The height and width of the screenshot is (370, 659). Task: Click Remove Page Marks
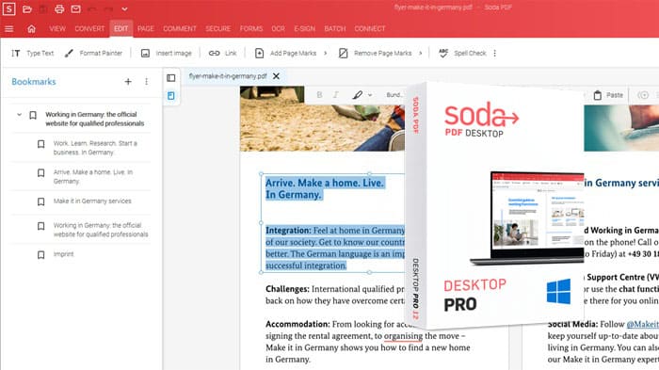(376, 53)
